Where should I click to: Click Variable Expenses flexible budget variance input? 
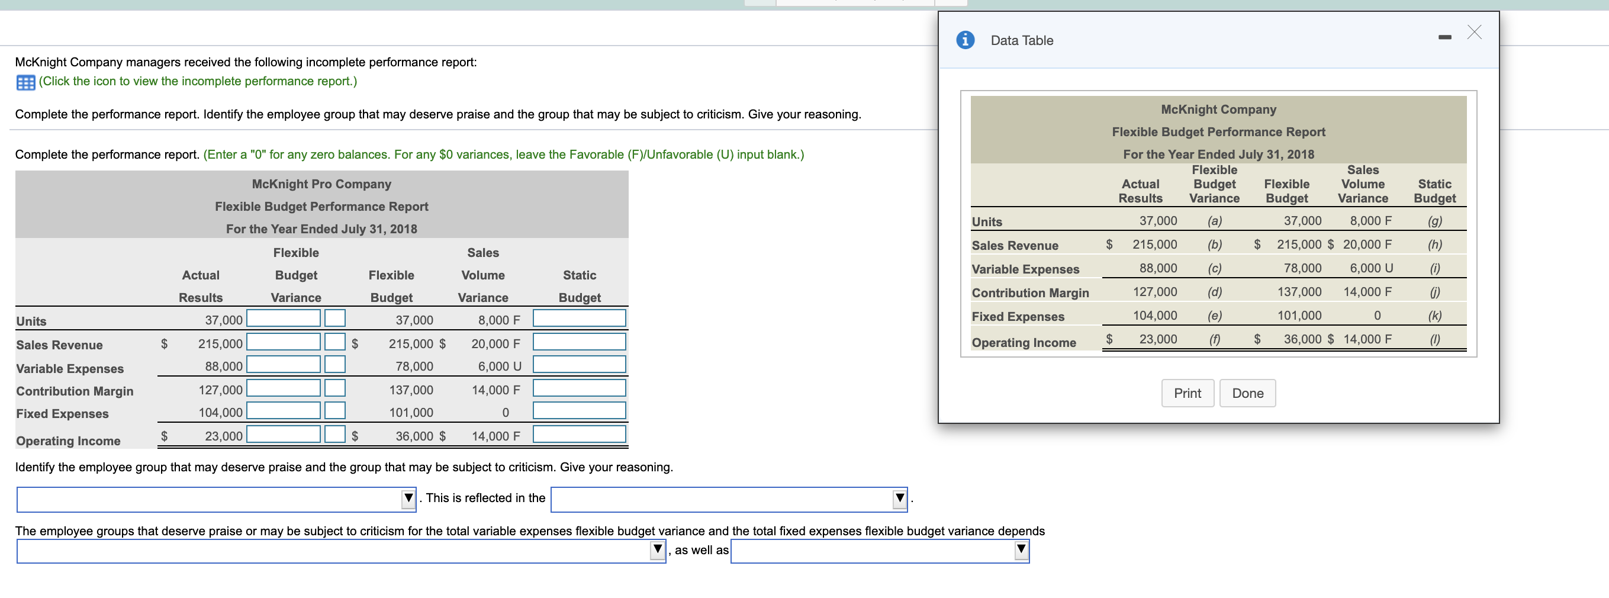click(x=284, y=364)
